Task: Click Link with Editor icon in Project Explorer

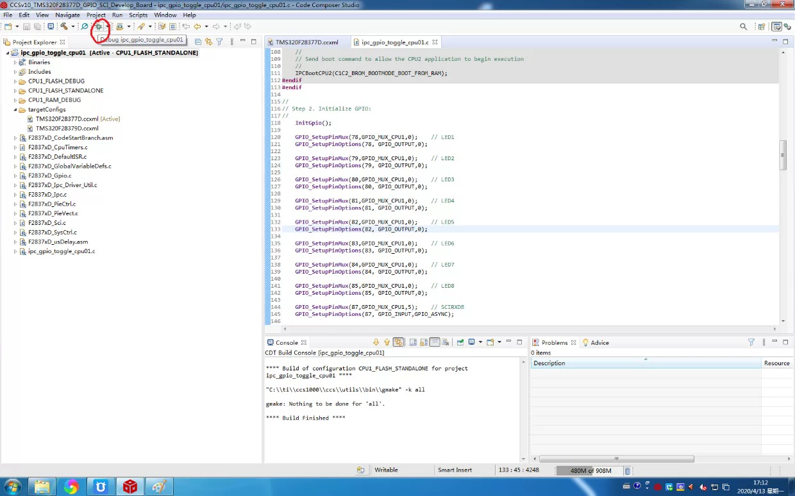Action: [x=208, y=42]
